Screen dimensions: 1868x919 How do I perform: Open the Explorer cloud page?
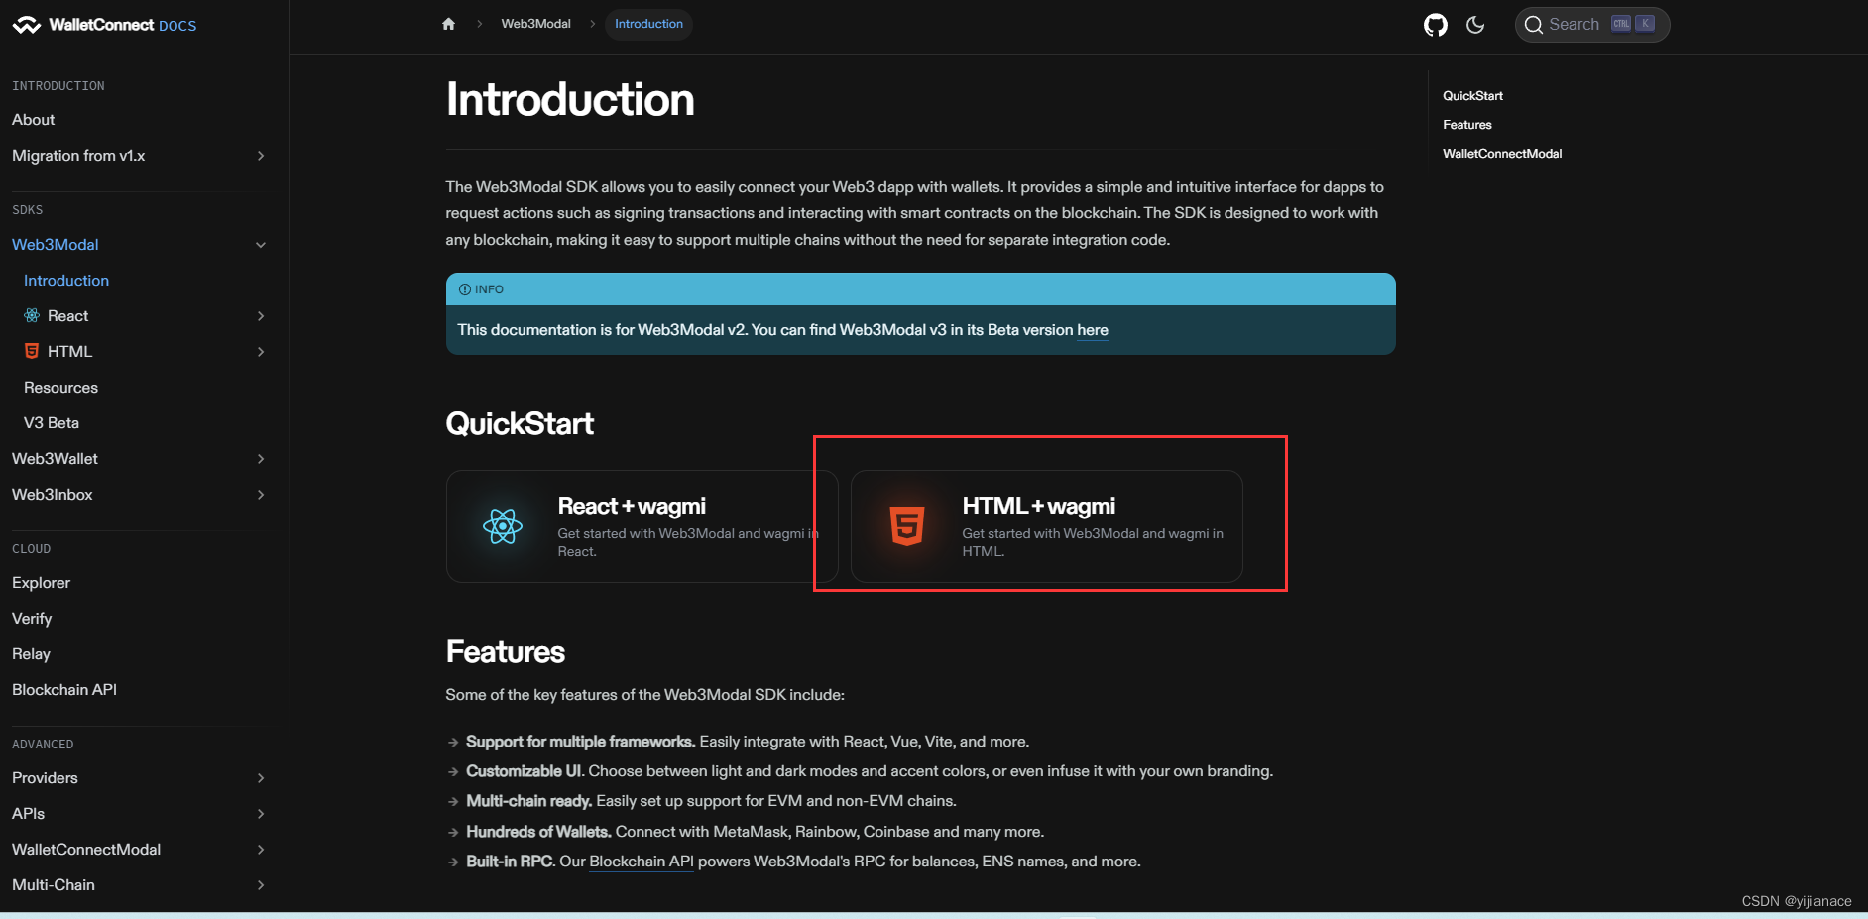coord(42,583)
